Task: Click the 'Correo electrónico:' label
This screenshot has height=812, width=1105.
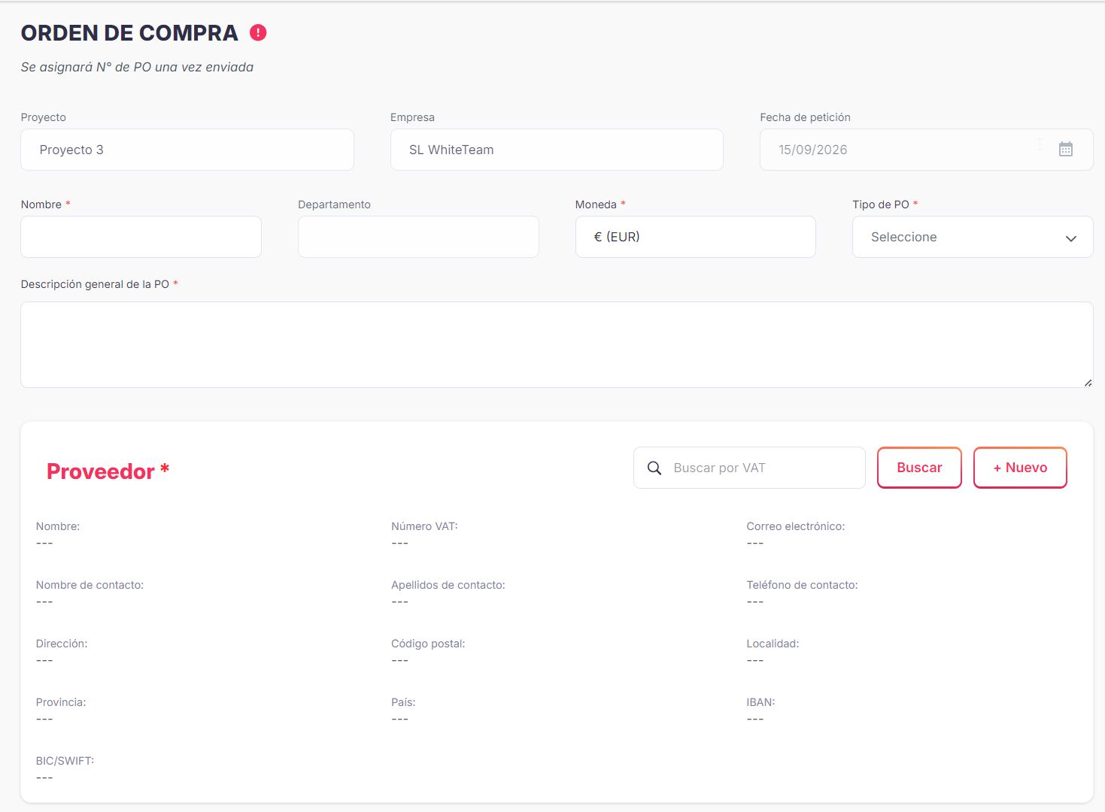Action: pyautogui.click(x=796, y=526)
